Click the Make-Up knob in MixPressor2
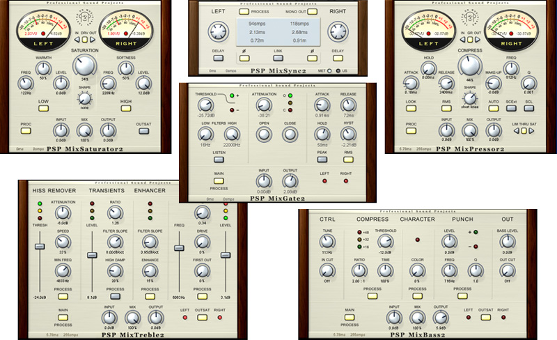Screen dimensions: 557x340 494,84
